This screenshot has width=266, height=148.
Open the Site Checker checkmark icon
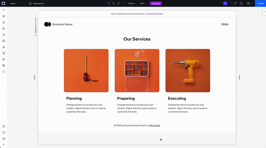pyautogui.click(x=4, y=126)
